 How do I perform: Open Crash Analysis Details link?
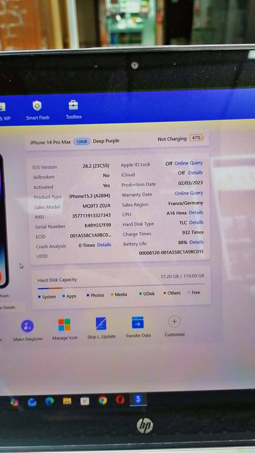(104, 245)
